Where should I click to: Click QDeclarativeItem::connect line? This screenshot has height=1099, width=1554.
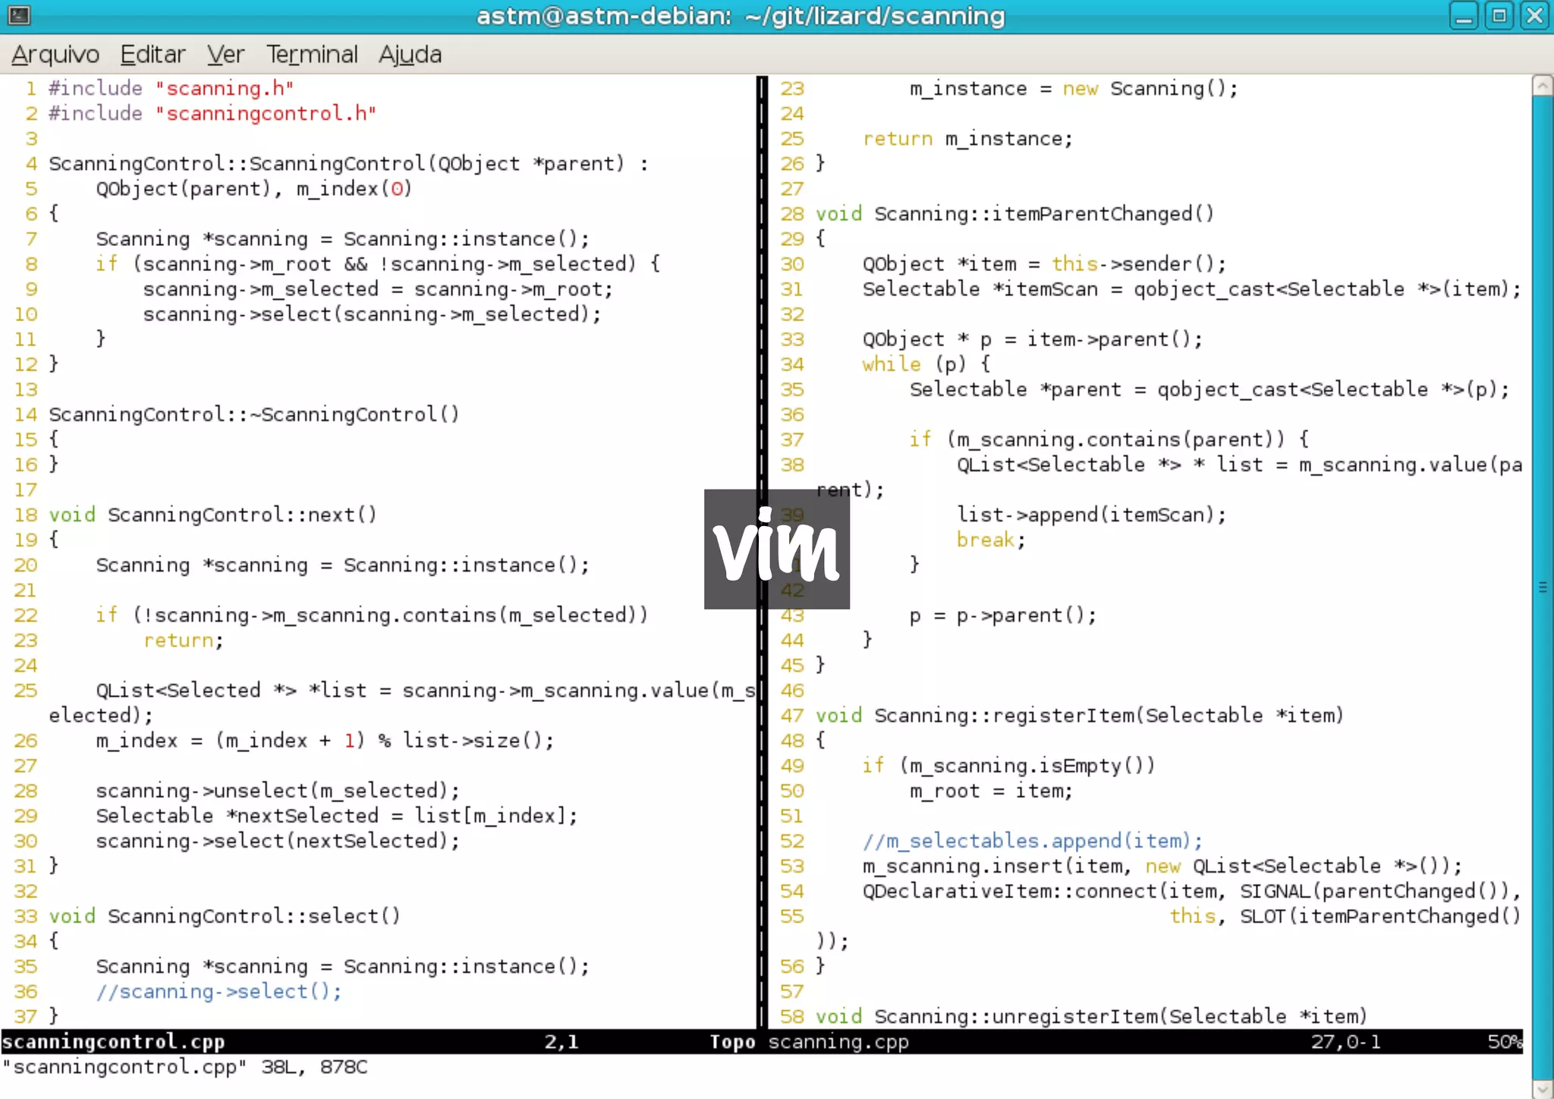click(1191, 891)
